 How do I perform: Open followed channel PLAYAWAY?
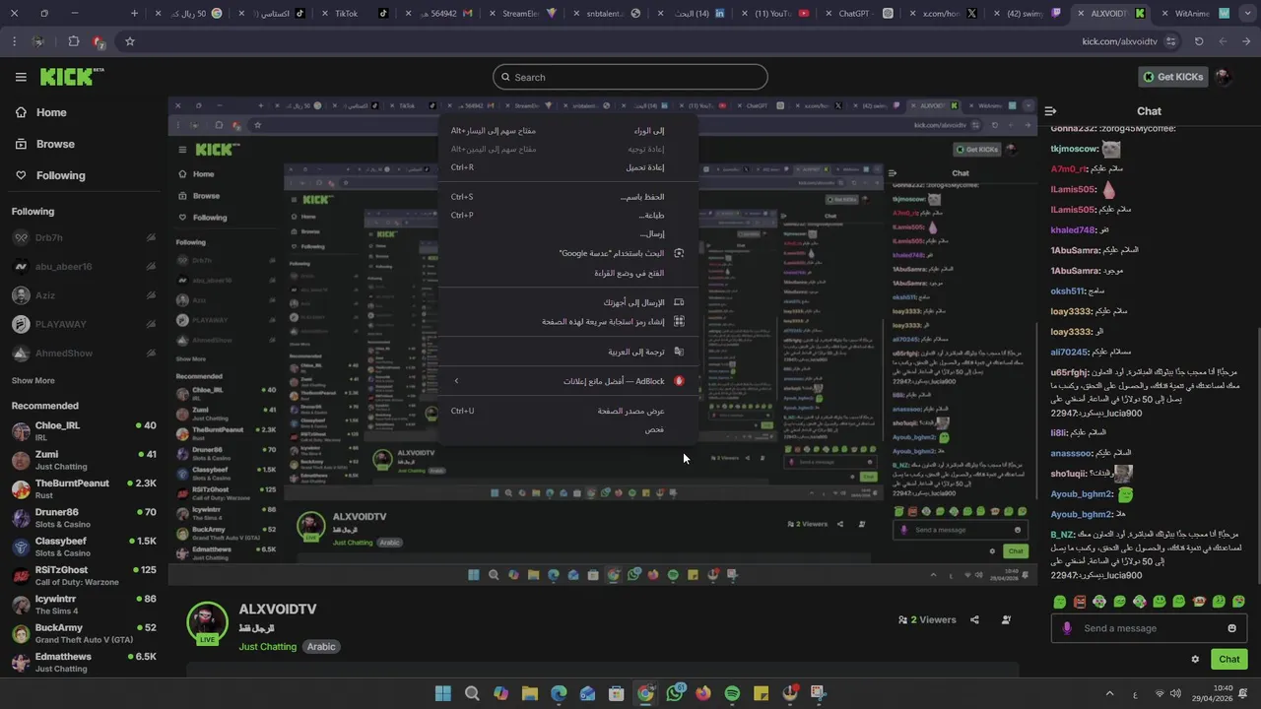(84, 324)
